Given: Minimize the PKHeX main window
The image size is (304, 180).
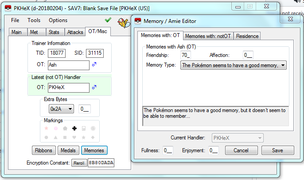Looking at the screenshot, I should click(x=238, y=7).
